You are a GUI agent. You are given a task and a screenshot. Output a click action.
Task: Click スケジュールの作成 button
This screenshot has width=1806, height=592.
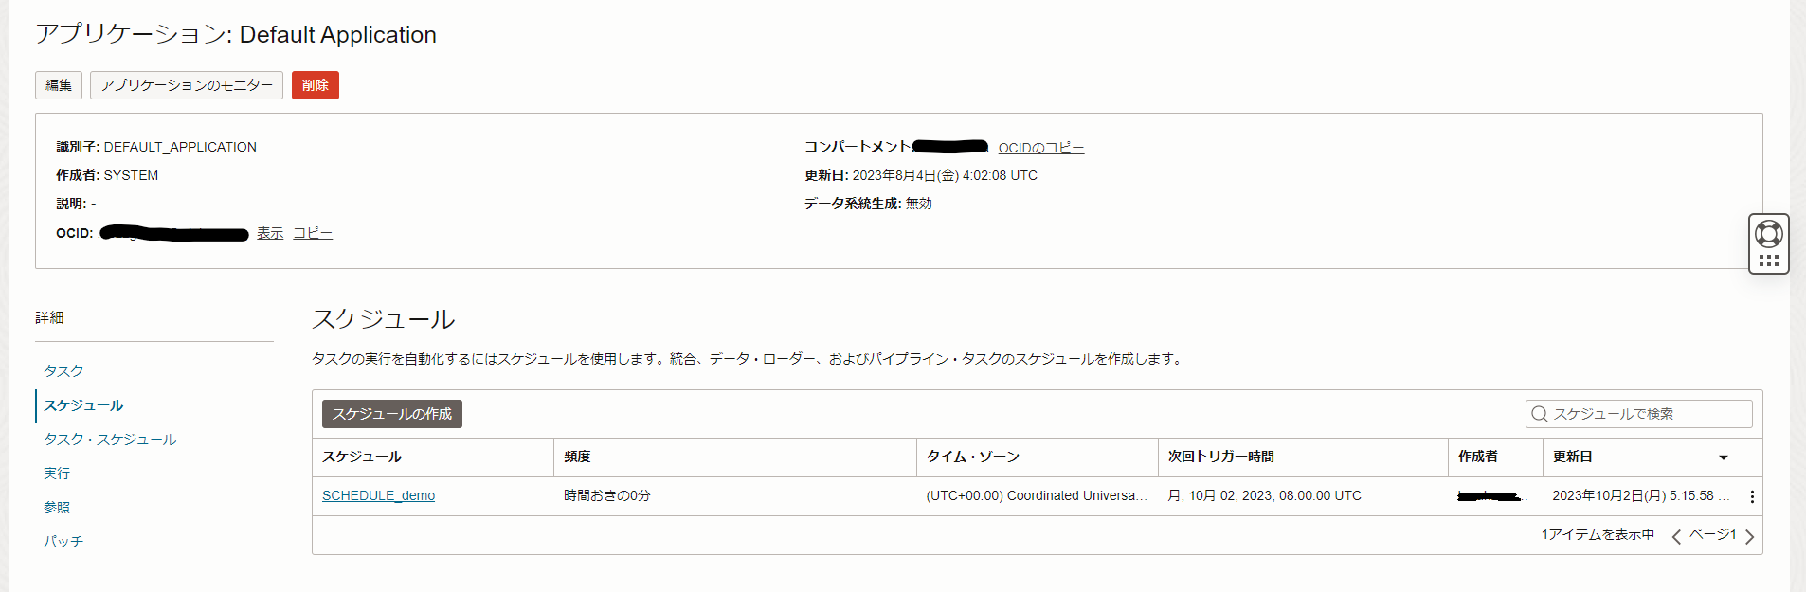pos(392,414)
